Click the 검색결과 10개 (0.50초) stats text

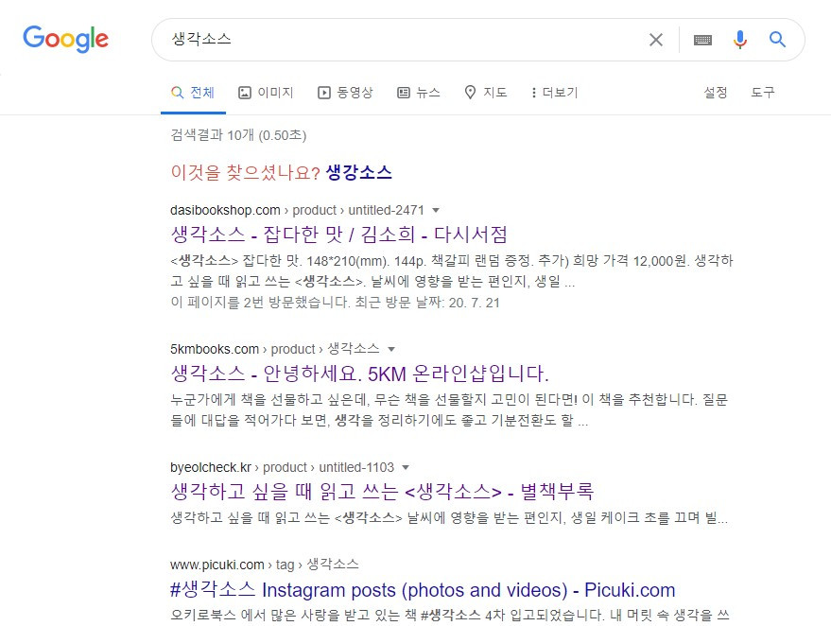[238, 135]
